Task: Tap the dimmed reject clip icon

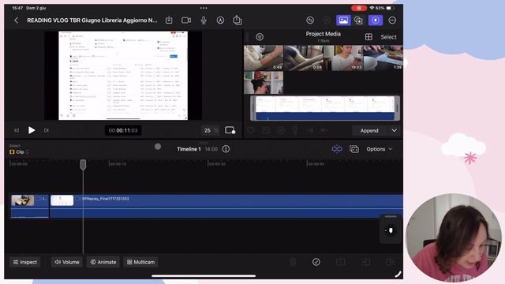Action: click(266, 130)
